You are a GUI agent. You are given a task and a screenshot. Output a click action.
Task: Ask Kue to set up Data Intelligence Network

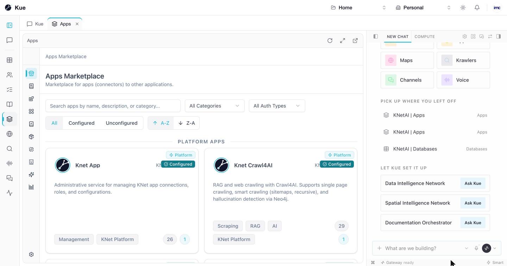pyautogui.click(x=473, y=183)
